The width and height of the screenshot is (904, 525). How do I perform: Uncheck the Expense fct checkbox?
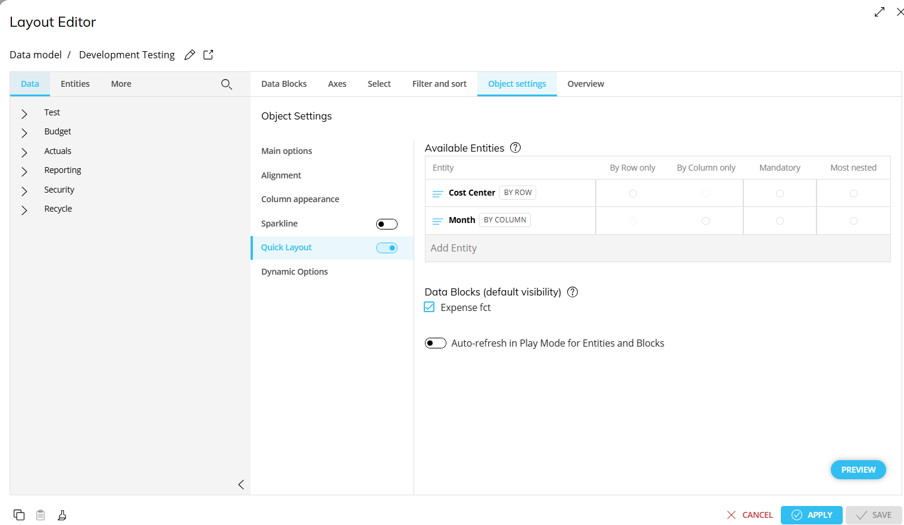click(x=429, y=307)
